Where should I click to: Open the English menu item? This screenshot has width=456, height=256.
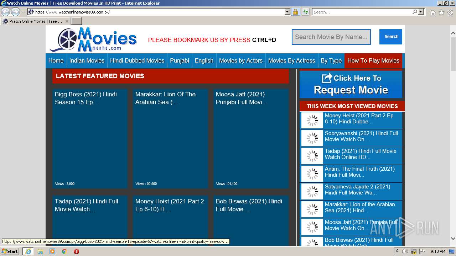204,60
